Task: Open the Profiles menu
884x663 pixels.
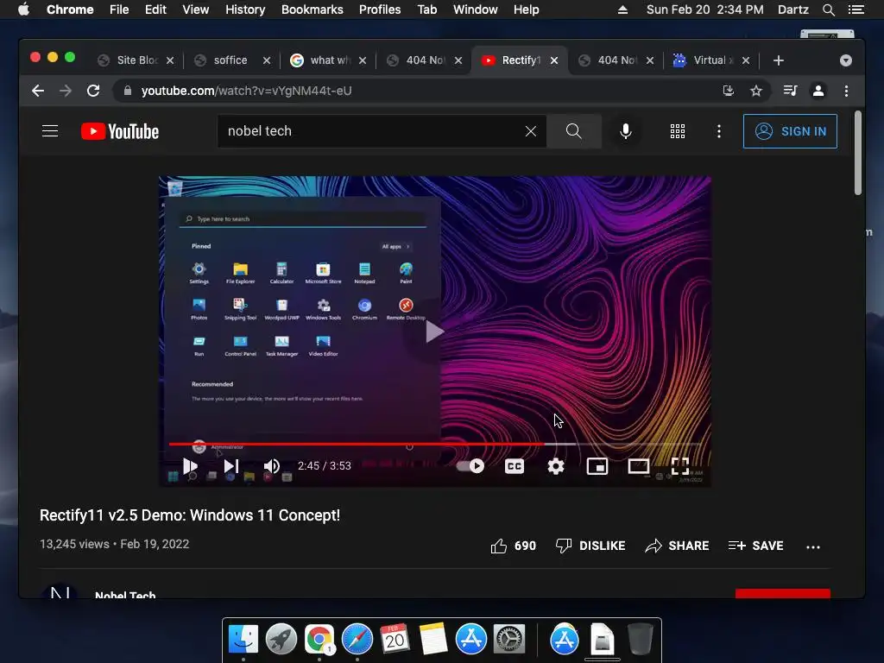Action: click(380, 9)
